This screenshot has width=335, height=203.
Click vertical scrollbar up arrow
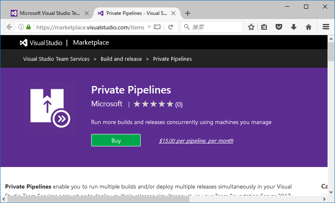(331, 39)
